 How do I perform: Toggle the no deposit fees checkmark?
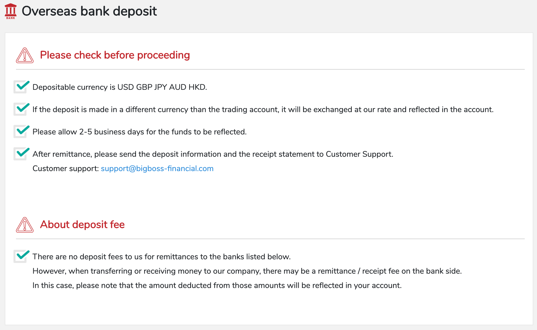click(x=21, y=256)
